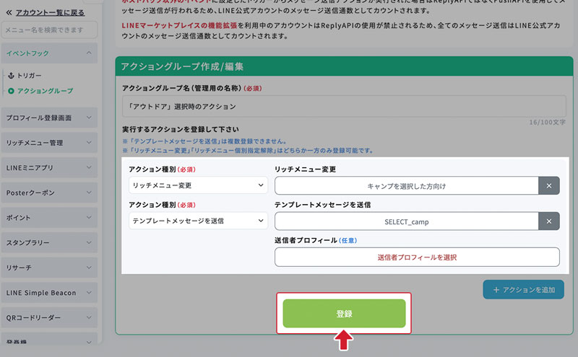The height and width of the screenshot is (357, 578).
Task: Remove the キャンプを選択した方向け rich menu selection
Action: point(549,186)
